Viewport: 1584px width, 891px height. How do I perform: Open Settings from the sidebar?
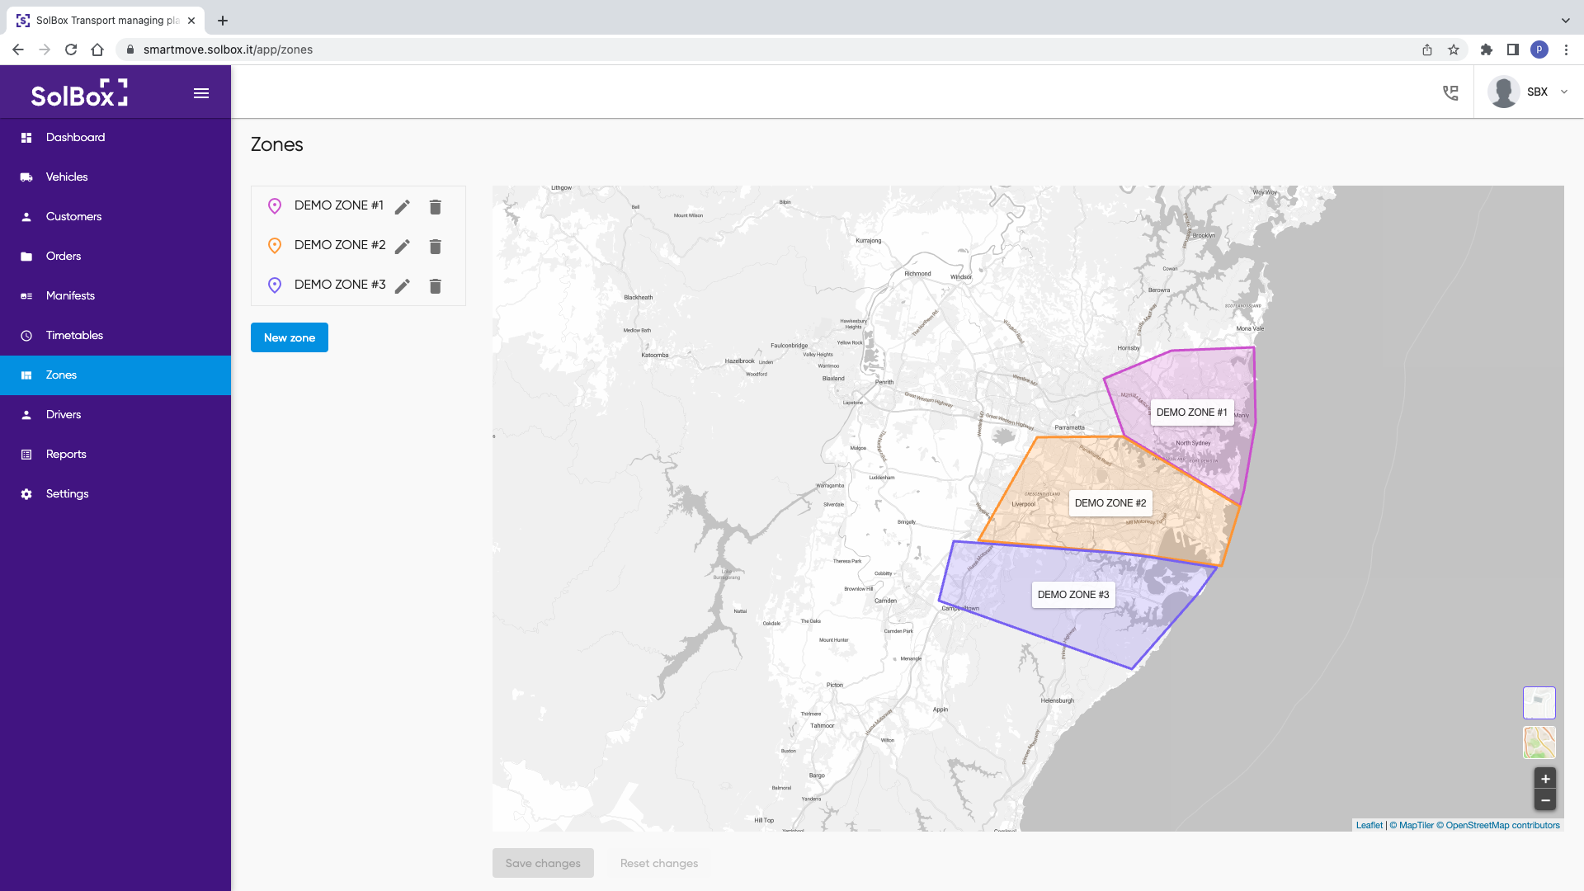click(115, 494)
